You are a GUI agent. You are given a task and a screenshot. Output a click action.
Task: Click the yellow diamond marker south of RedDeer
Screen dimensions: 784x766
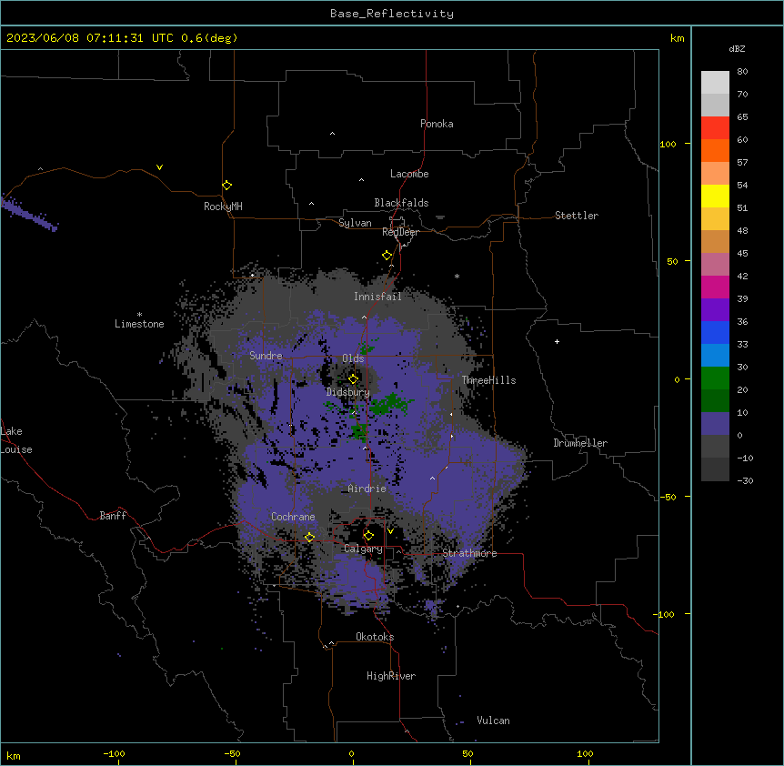pyautogui.click(x=387, y=256)
